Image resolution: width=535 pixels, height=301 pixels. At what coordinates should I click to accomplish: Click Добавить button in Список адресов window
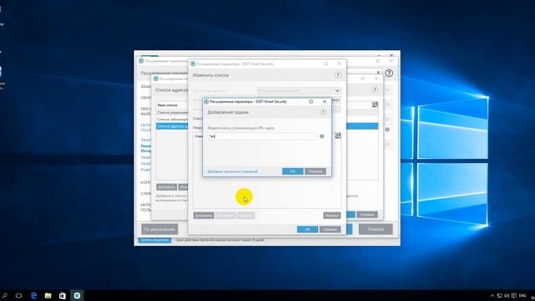166,187
